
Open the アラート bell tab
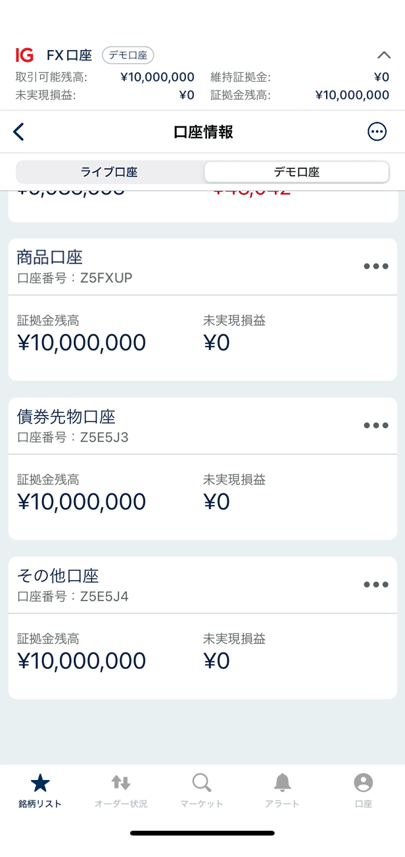[282, 790]
